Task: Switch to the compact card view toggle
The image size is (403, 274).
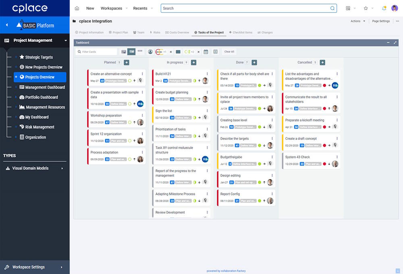Action: coord(140,52)
